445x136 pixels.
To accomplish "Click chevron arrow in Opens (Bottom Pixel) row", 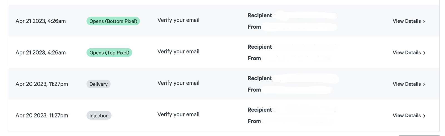I will (424, 21).
